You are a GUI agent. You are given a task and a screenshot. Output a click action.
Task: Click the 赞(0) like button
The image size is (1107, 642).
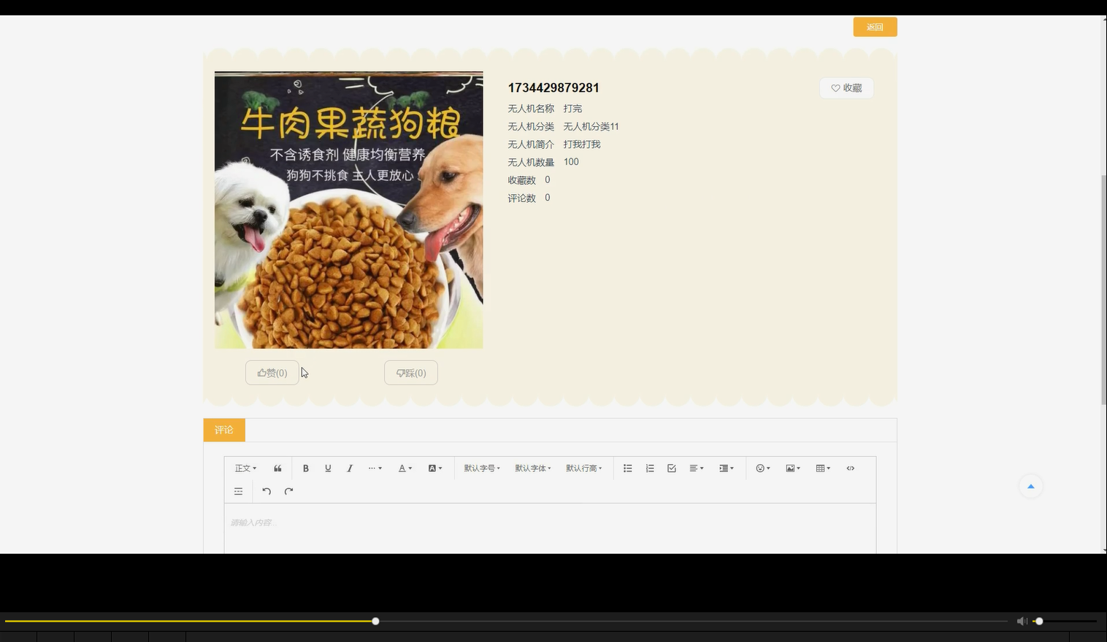pos(272,372)
